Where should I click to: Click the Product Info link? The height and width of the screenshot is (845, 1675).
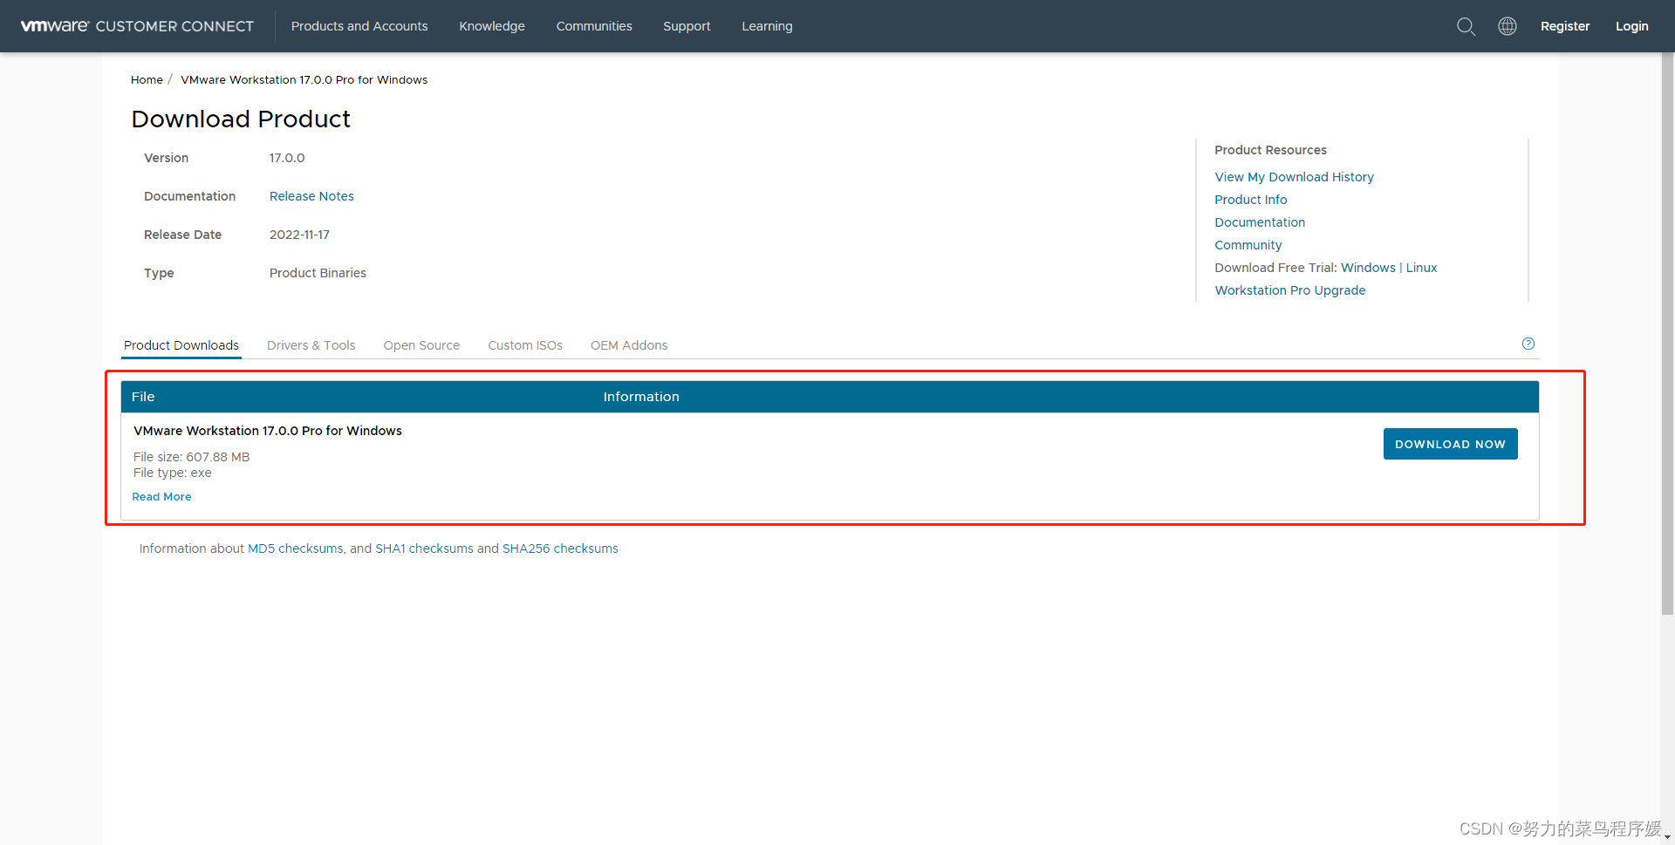click(x=1250, y=200)
